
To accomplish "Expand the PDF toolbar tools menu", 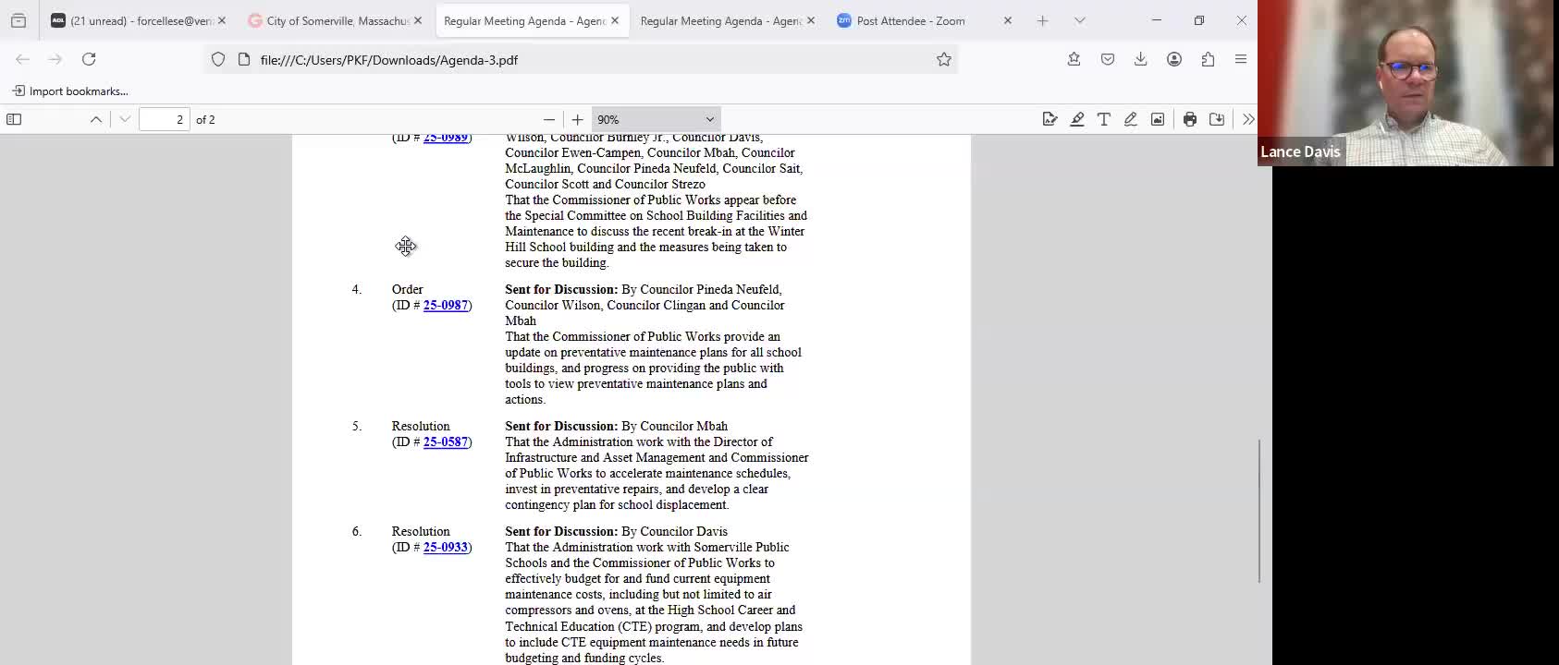I will [x=1248, y=119].
